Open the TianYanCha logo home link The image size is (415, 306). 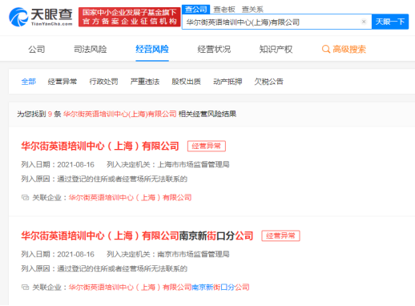click(x=41, y=17)
